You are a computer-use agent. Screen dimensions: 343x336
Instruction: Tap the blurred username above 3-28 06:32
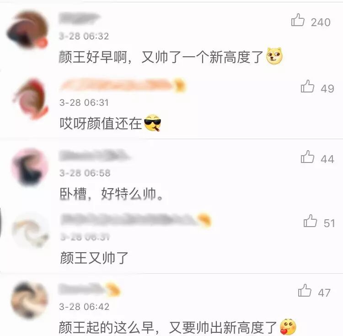pyautogui.click(x=80, y=19)
